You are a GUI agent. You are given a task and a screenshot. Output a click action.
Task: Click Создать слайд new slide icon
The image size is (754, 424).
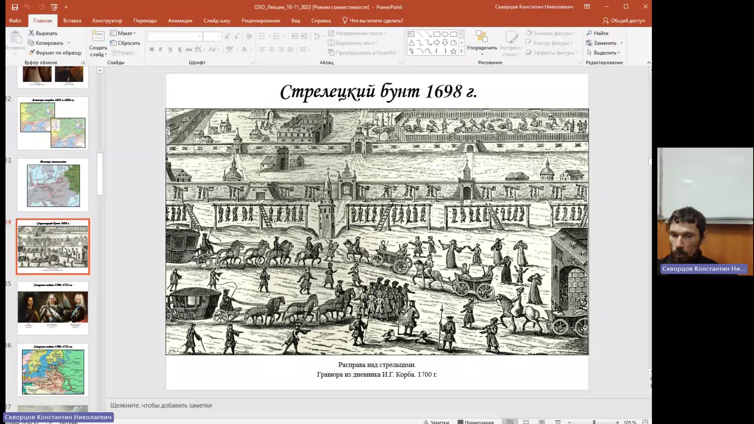point(98,37)
